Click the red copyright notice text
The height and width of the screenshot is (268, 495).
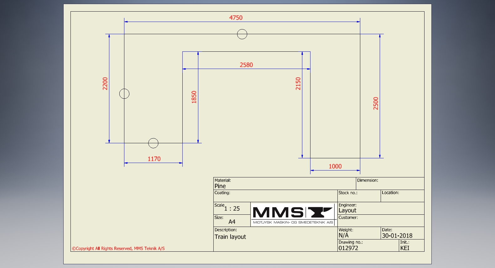[x=118, y=249]
